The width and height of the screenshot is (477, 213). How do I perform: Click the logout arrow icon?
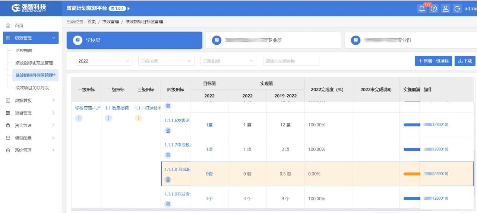coord(457,9)
